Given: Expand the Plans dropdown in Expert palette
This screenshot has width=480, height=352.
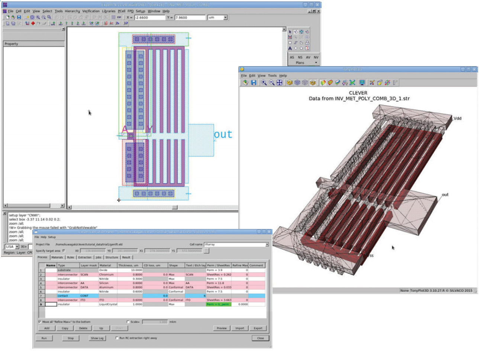Looking at the screenshot, I should tap(316, 63).
